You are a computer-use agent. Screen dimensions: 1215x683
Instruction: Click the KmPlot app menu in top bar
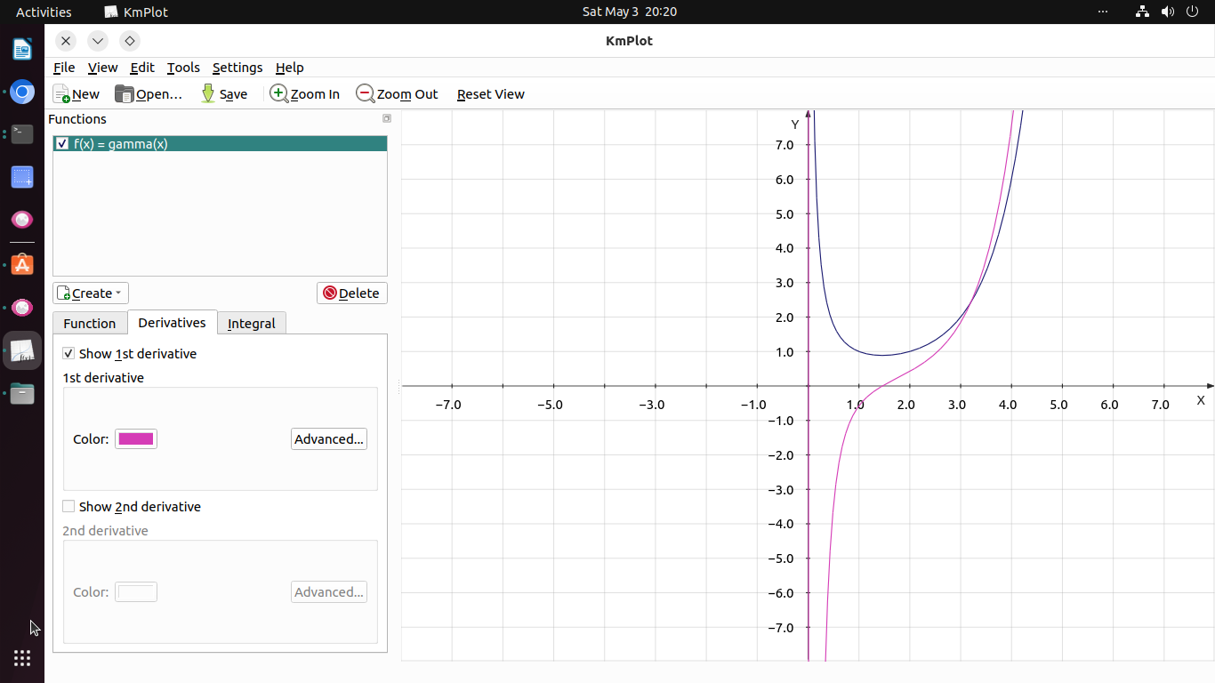click(136, 12)
